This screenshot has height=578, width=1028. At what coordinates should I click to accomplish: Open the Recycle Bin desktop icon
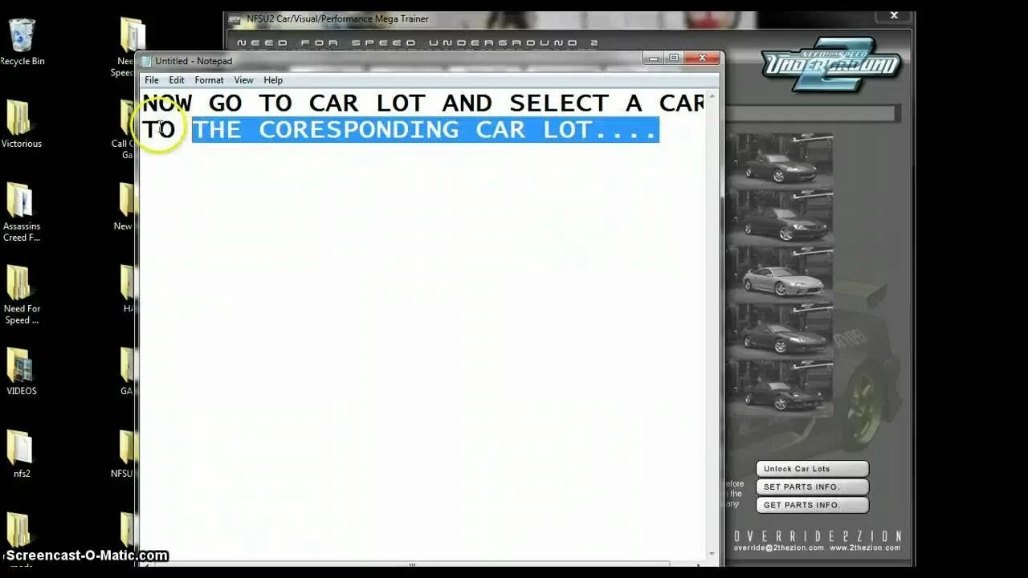tap(22, 42)
